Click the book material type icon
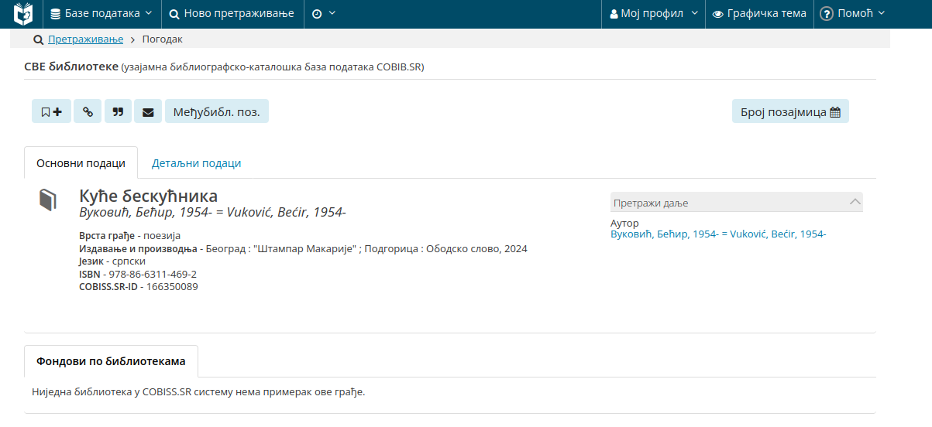 click(48, 200)
